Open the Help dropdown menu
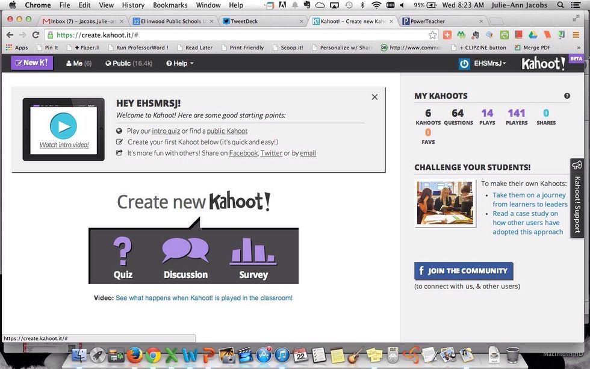 (x=179, y=63)
